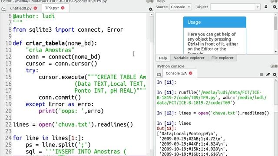The width and height of the screenshot is (278, 156).
Task: Click the 'except Error as erro' line
Action: pos(60,104)
